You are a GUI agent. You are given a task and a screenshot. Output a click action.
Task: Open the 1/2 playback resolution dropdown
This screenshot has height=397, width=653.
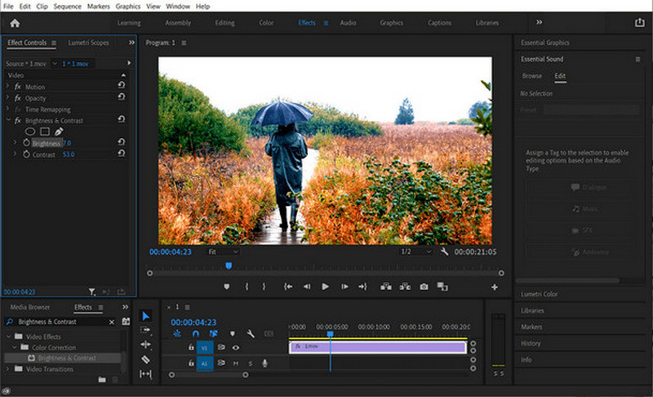pos(415,252)
